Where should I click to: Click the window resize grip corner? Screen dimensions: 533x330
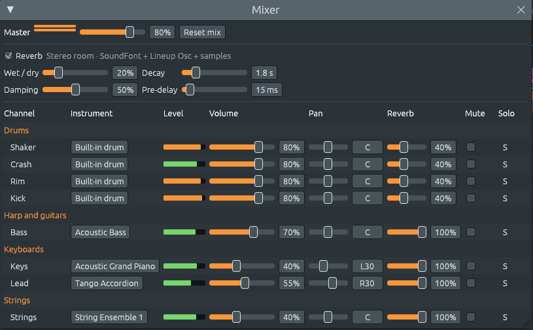[526, 323]
